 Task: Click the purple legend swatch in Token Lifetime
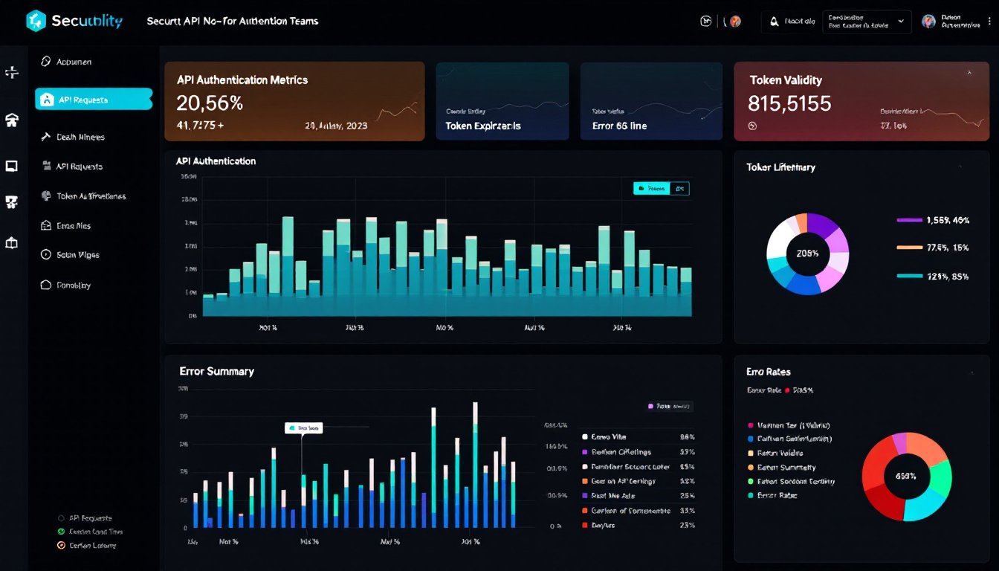[909, 220]
